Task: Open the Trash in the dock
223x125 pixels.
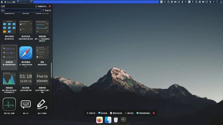Action: [x=116, y=120]
